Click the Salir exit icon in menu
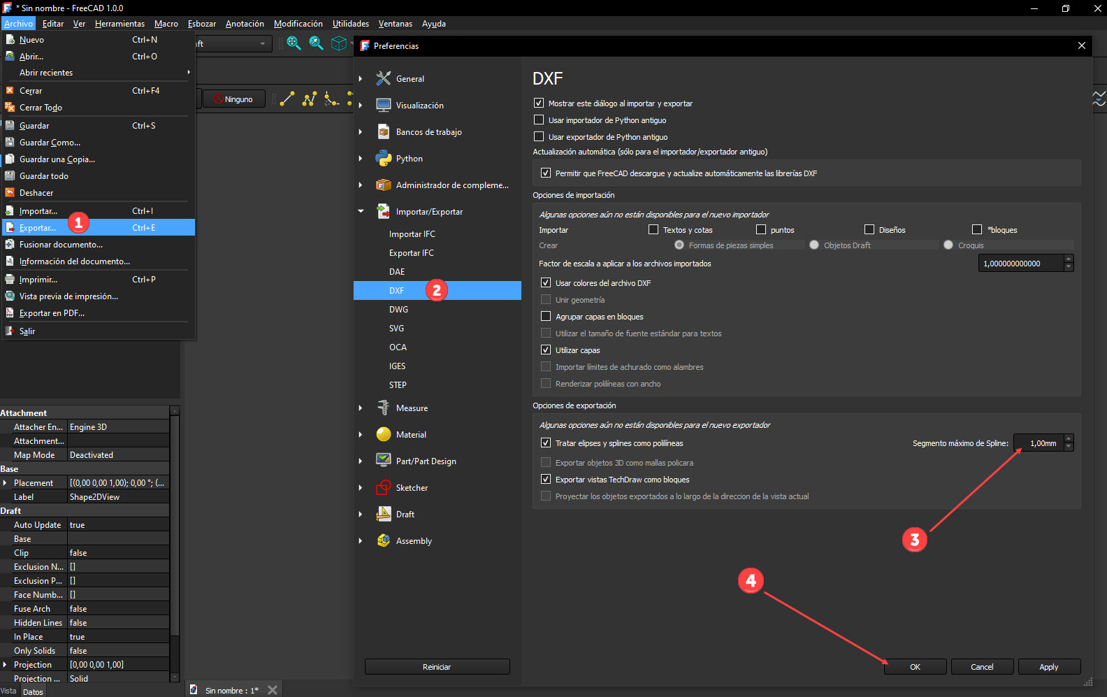The width and height of the screenshot is (1107, 697). coord(10,331)
